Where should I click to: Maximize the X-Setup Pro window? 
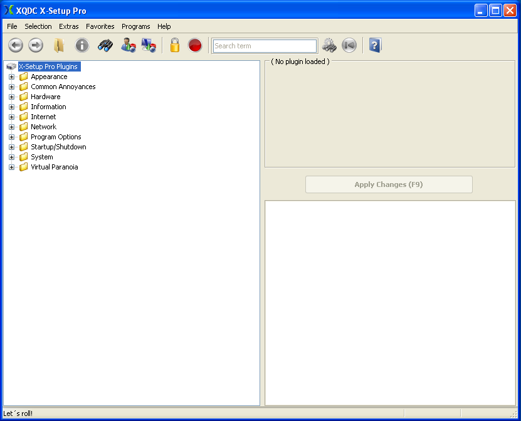(495, 10)
